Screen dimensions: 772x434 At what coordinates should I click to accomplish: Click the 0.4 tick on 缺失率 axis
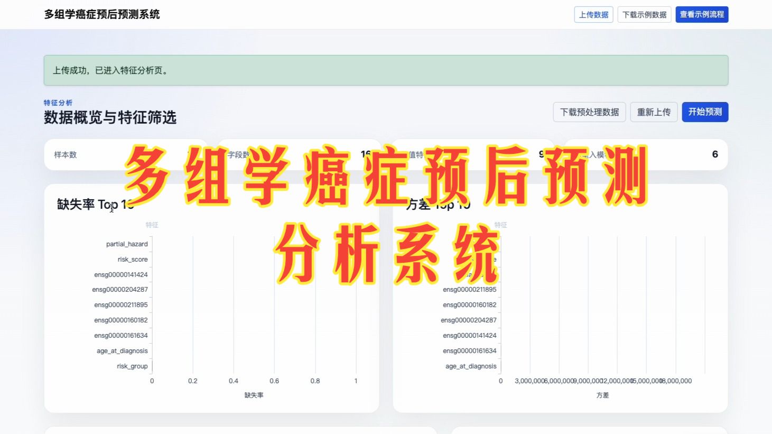coord(234,381)
